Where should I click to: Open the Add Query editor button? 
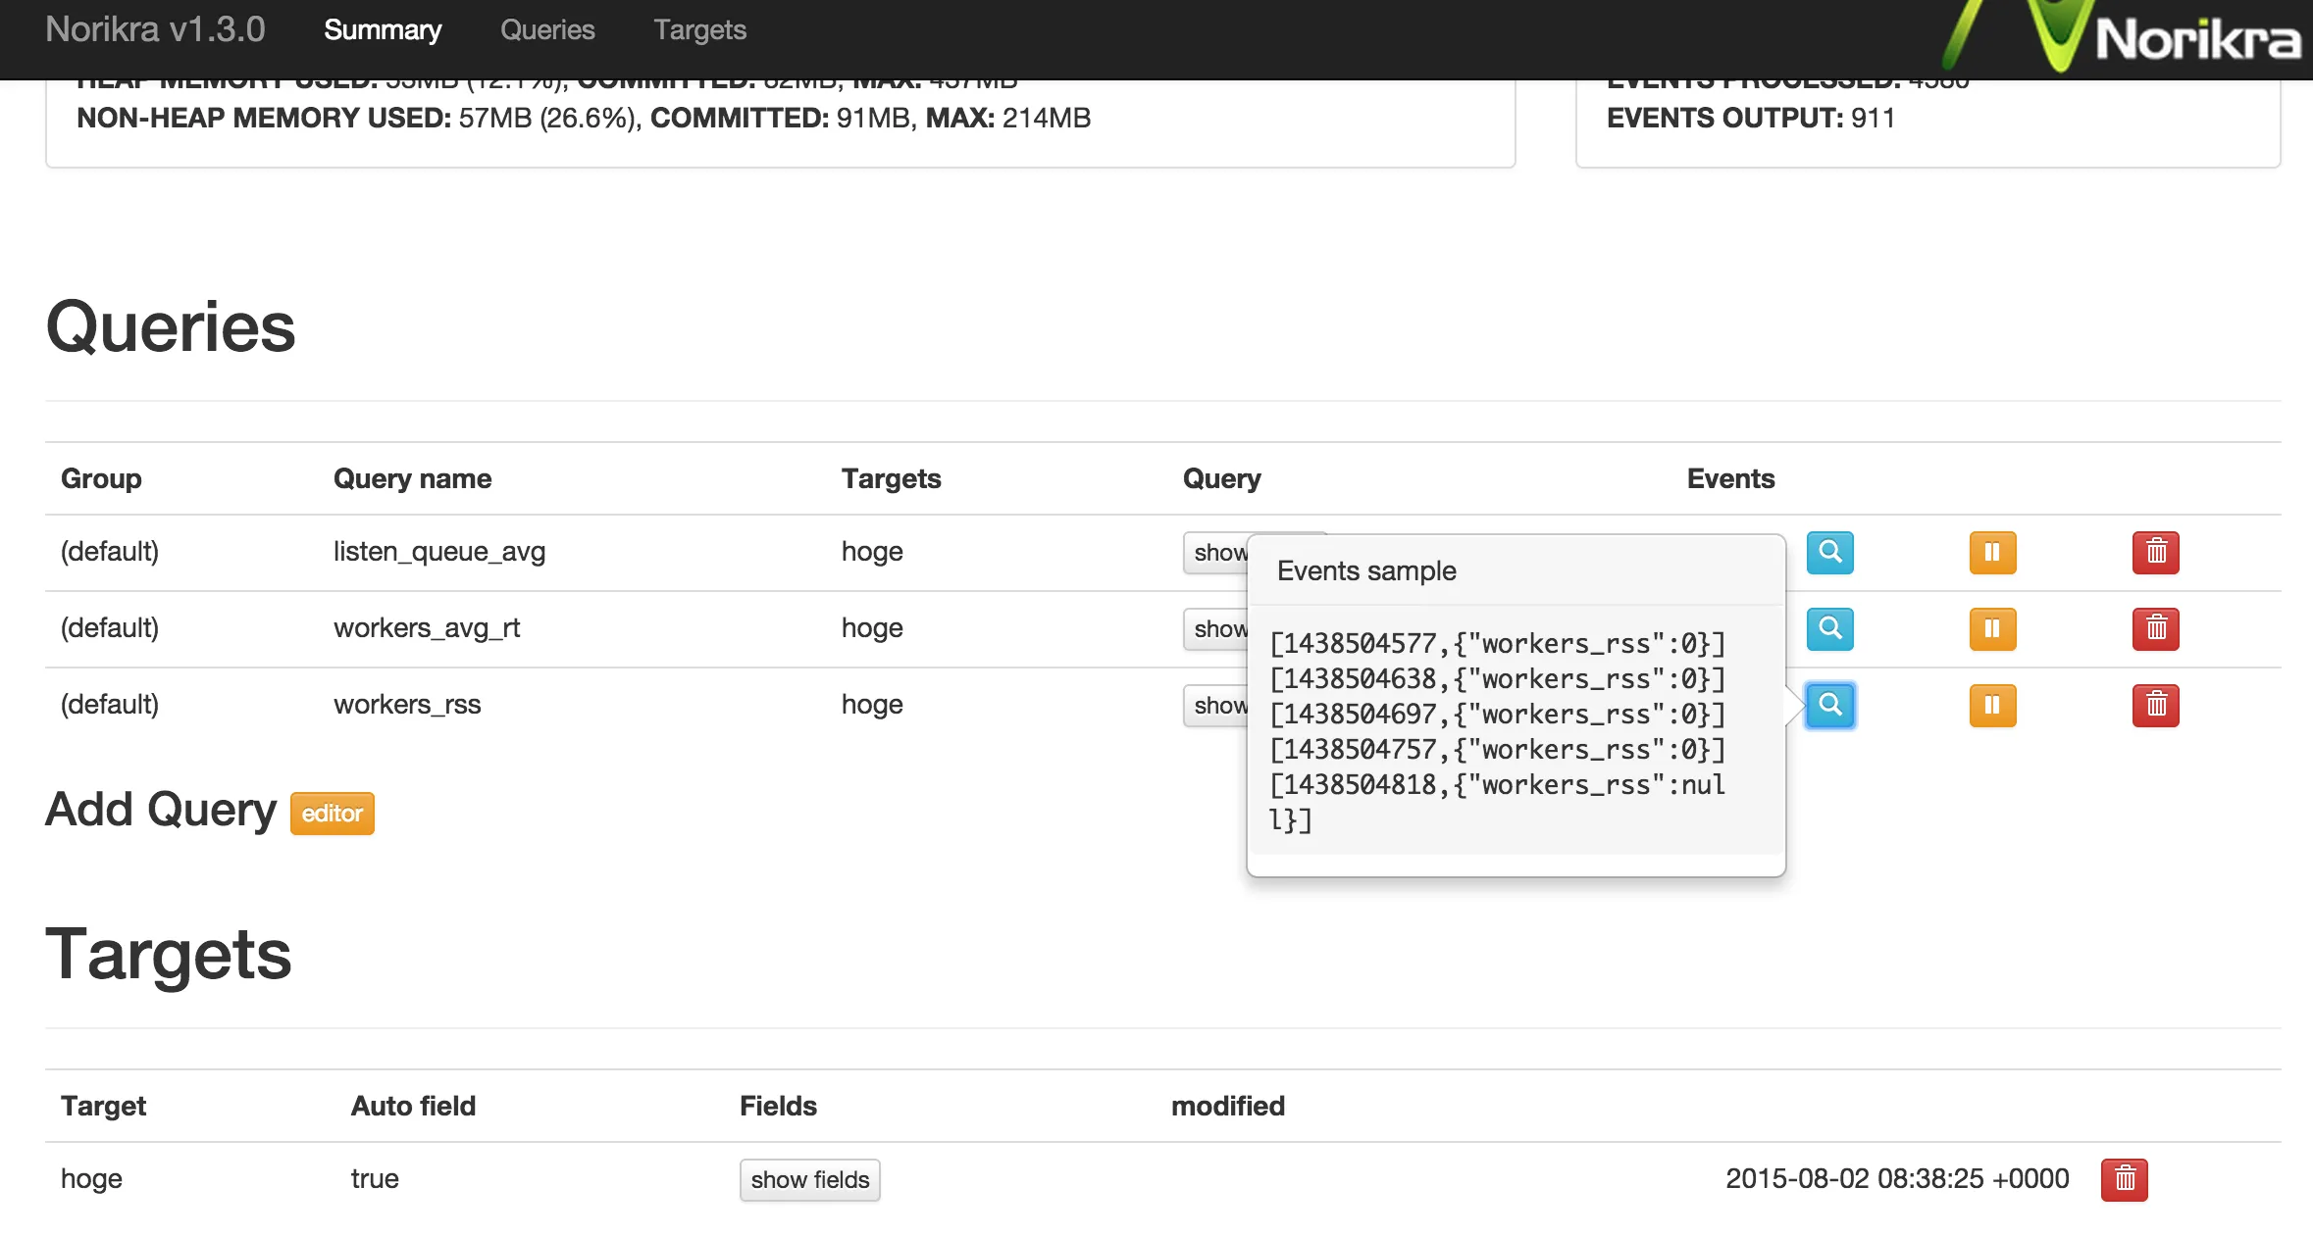coord(332,814)
